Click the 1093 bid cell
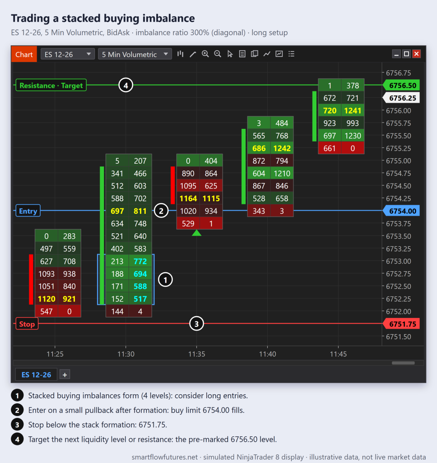Image resolution: width=437 pixels, height=463 pixels. 46,274
